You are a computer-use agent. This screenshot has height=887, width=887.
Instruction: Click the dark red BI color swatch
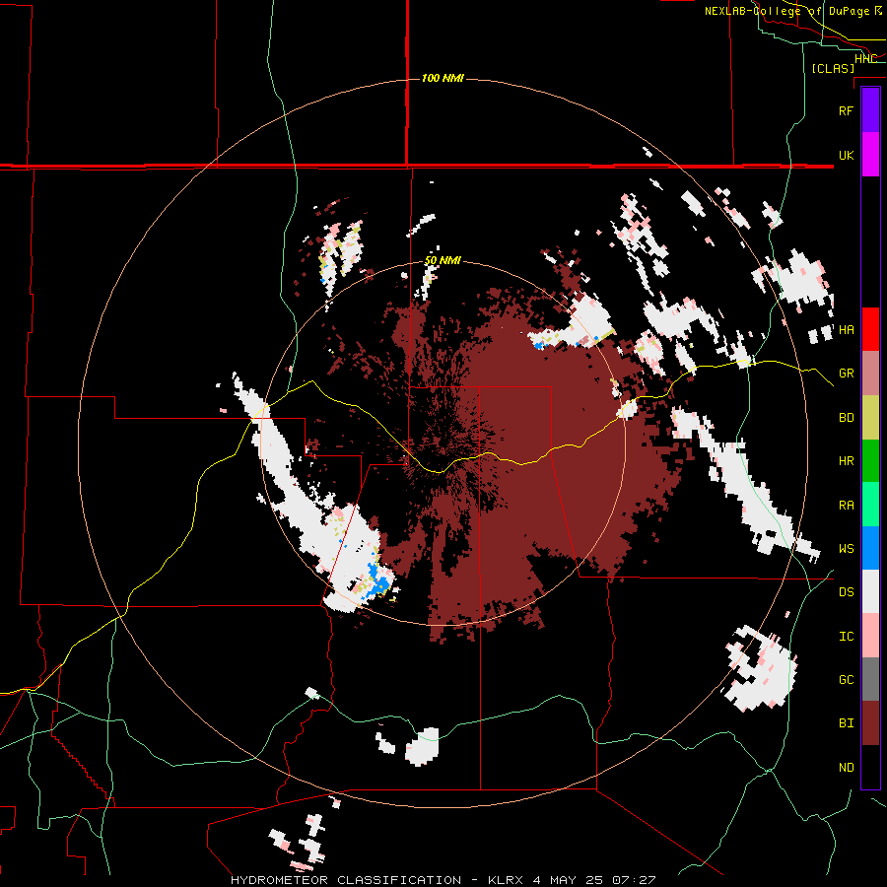tap(870, 723)
